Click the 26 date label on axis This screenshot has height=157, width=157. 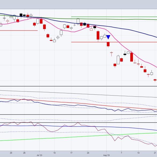(x=24, y=153)
